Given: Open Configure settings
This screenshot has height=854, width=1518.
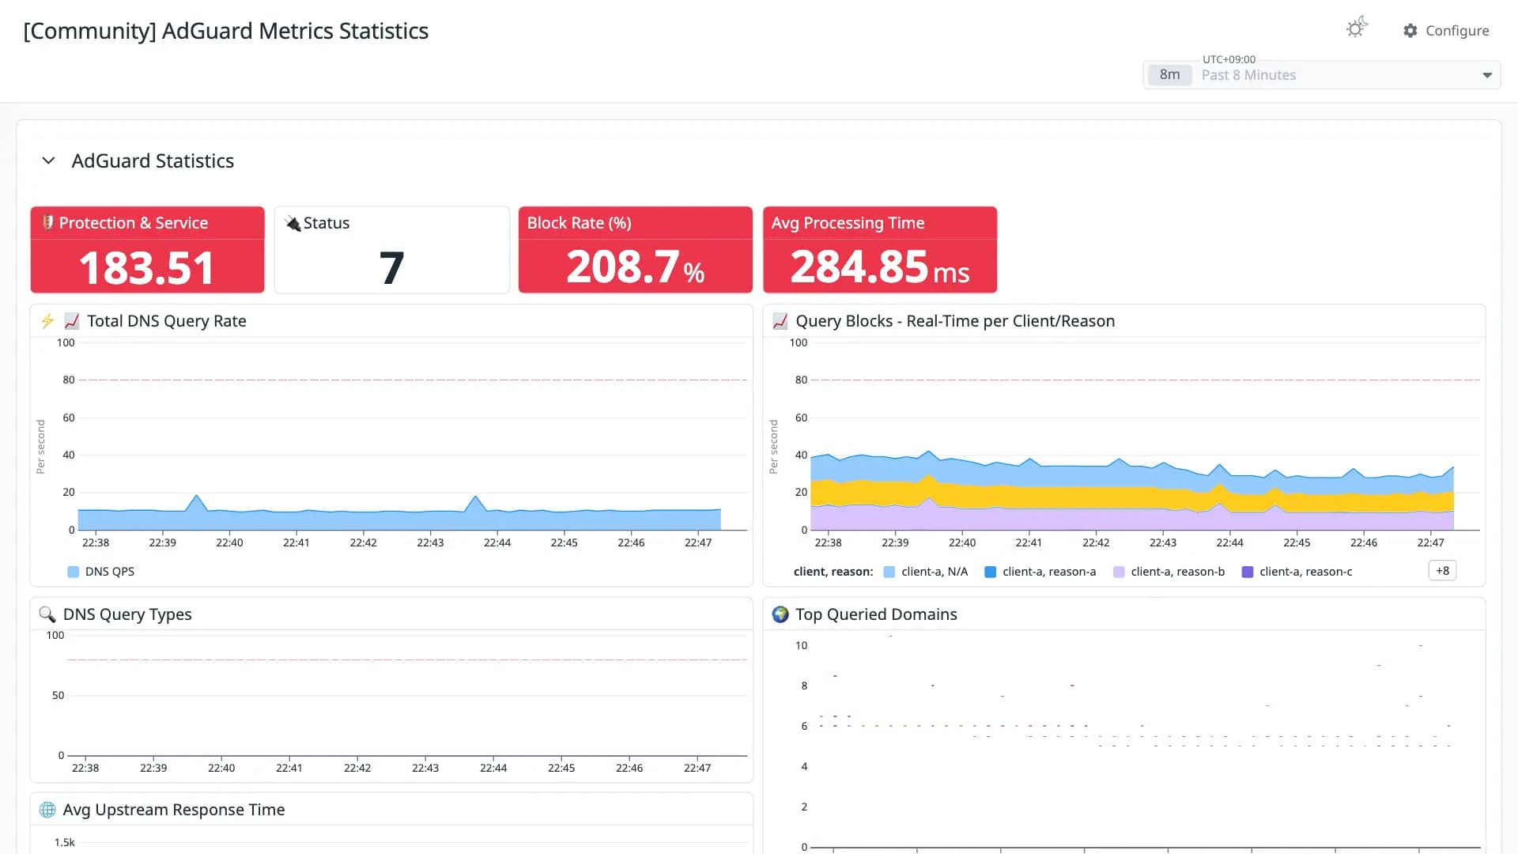Looking at the screenshot, I should coord(1446,31).
